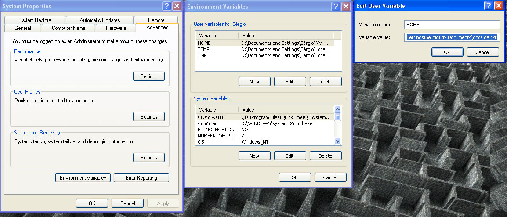This screenshot has height=217, width=507.
Task: Click the help icon in System Properties
Action: (x=167, y=6)
